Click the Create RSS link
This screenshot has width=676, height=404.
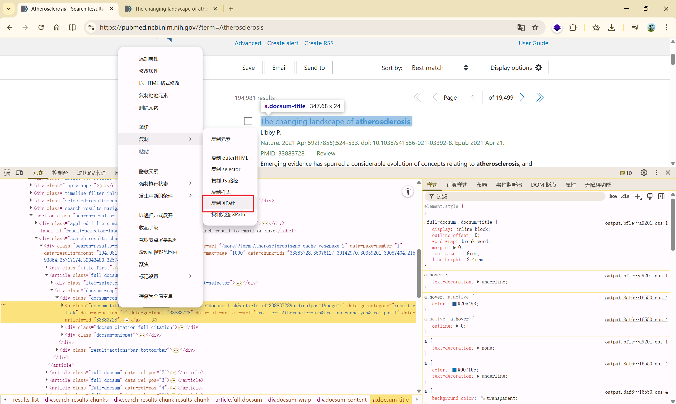point(318,43)
